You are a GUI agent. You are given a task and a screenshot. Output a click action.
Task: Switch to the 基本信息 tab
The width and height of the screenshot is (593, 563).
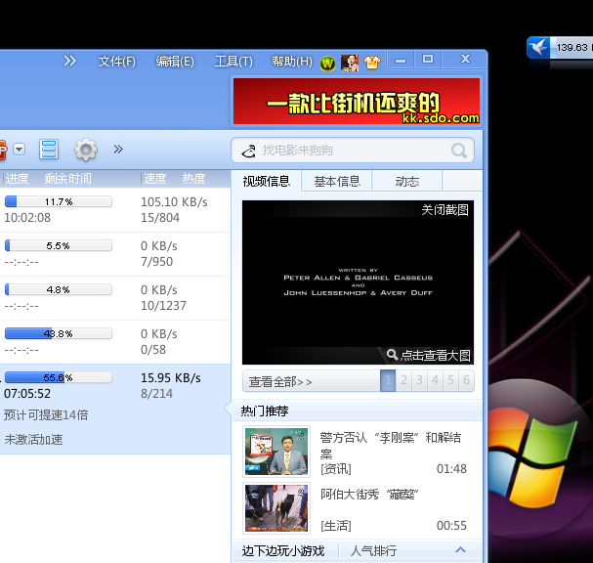pos(336,181)
